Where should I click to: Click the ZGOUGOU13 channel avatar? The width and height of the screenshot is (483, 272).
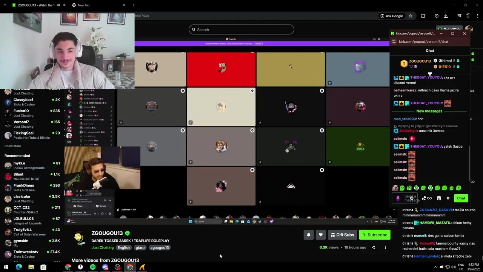tap(78, 238)
